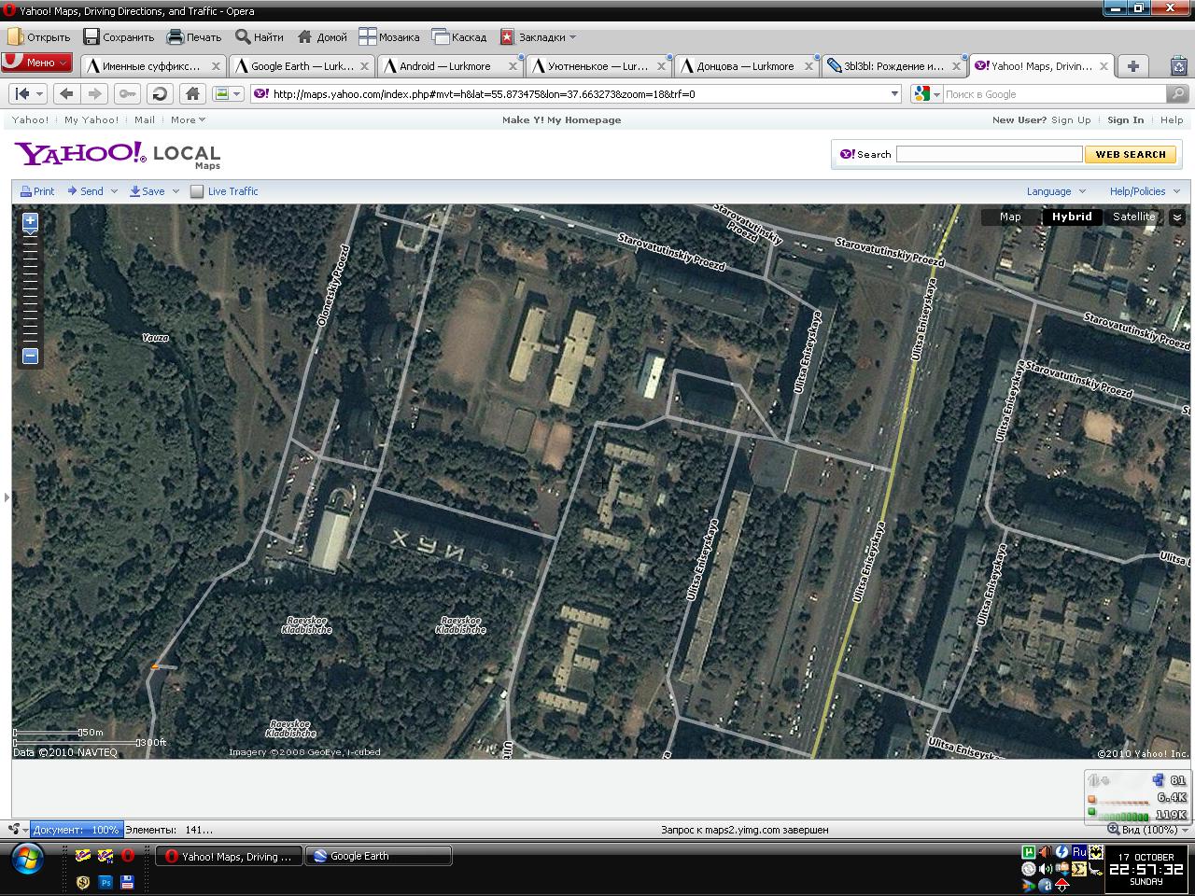Viewport: 1195px width, 896px height.
Task: Switch map view to Map
Action: click(x=1010, y=217)
